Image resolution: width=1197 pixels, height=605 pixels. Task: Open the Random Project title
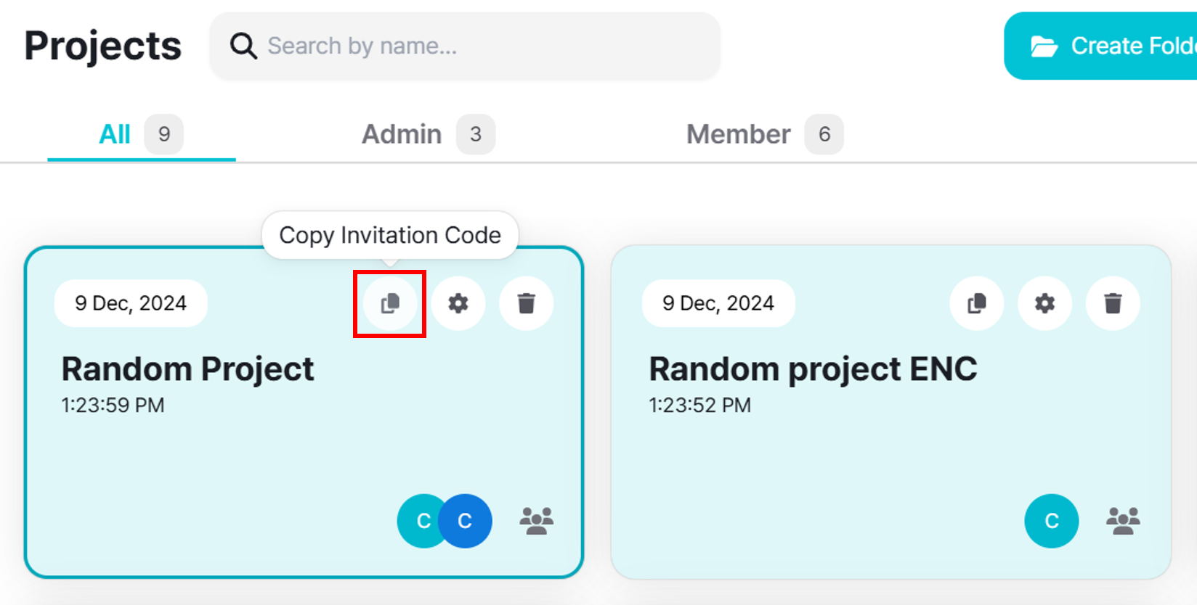pos(187,369)
